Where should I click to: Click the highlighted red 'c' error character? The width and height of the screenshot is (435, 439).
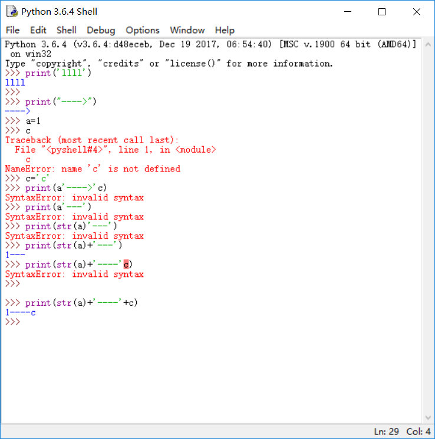pos(126,264)
